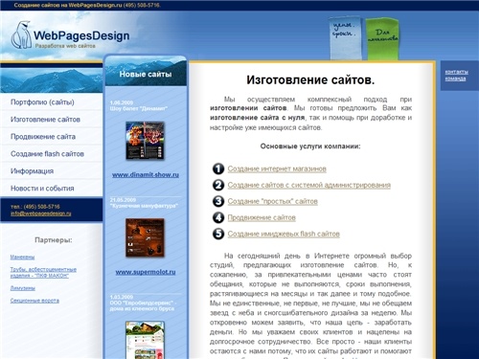Image resolution: width=479 pixels, height=359 pixels.
Task: Click numbered bullet 3 icon in services list
Action: click(x=218, y=201)
